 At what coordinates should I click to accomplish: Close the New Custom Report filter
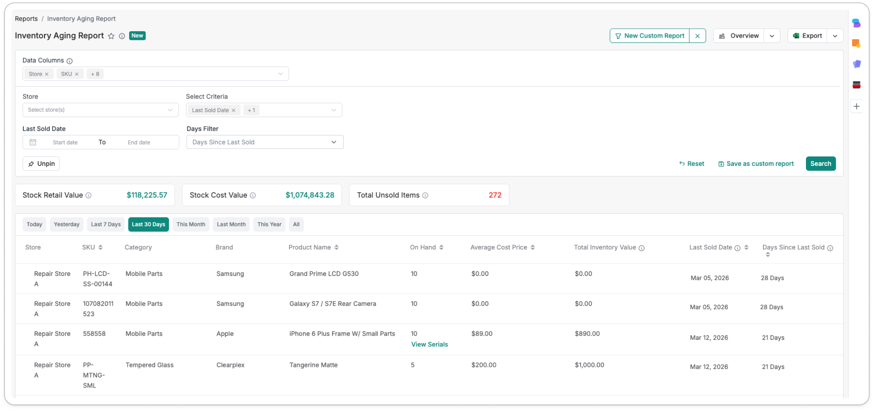[697, 36]
